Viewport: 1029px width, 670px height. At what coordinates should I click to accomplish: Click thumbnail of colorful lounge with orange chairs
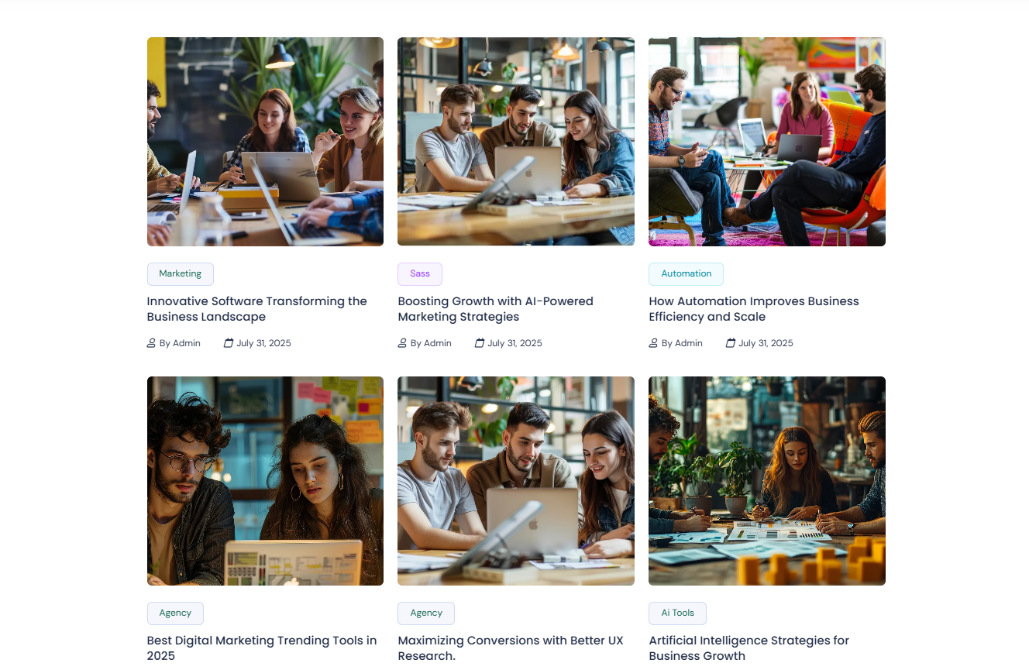[x=767, y=142]
